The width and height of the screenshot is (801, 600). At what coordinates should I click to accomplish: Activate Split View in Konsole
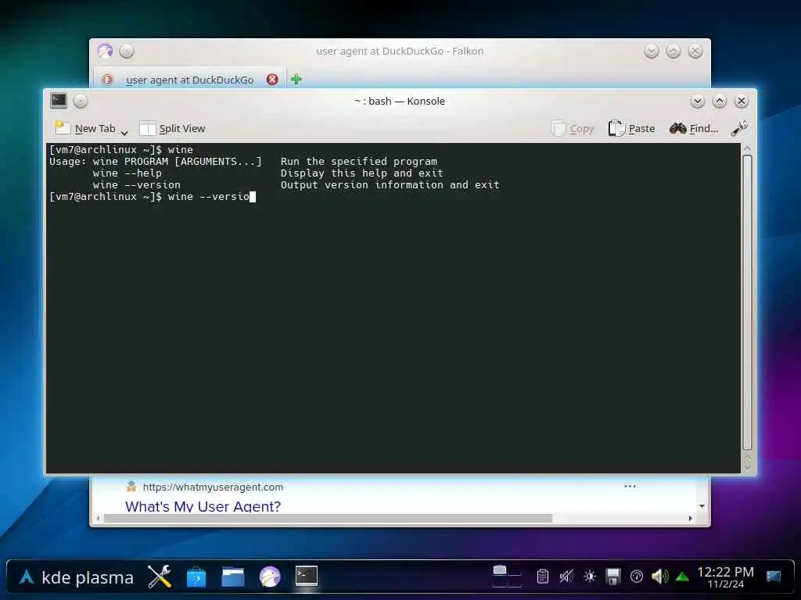click(x=172, y=129)
